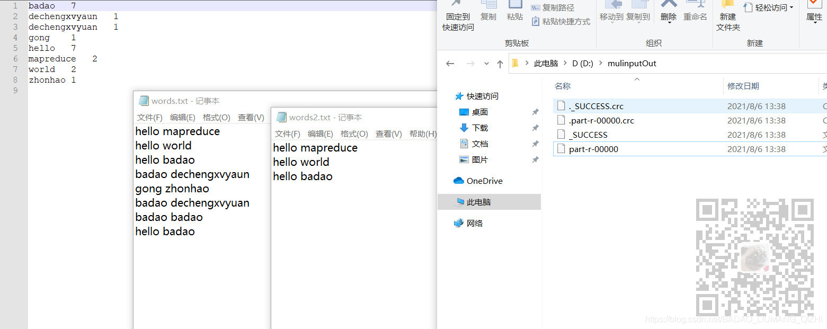Go up one level with the up arrow
Image resolution: width=827 pixels, height=329 pixels.
click(x=500, y=63)
